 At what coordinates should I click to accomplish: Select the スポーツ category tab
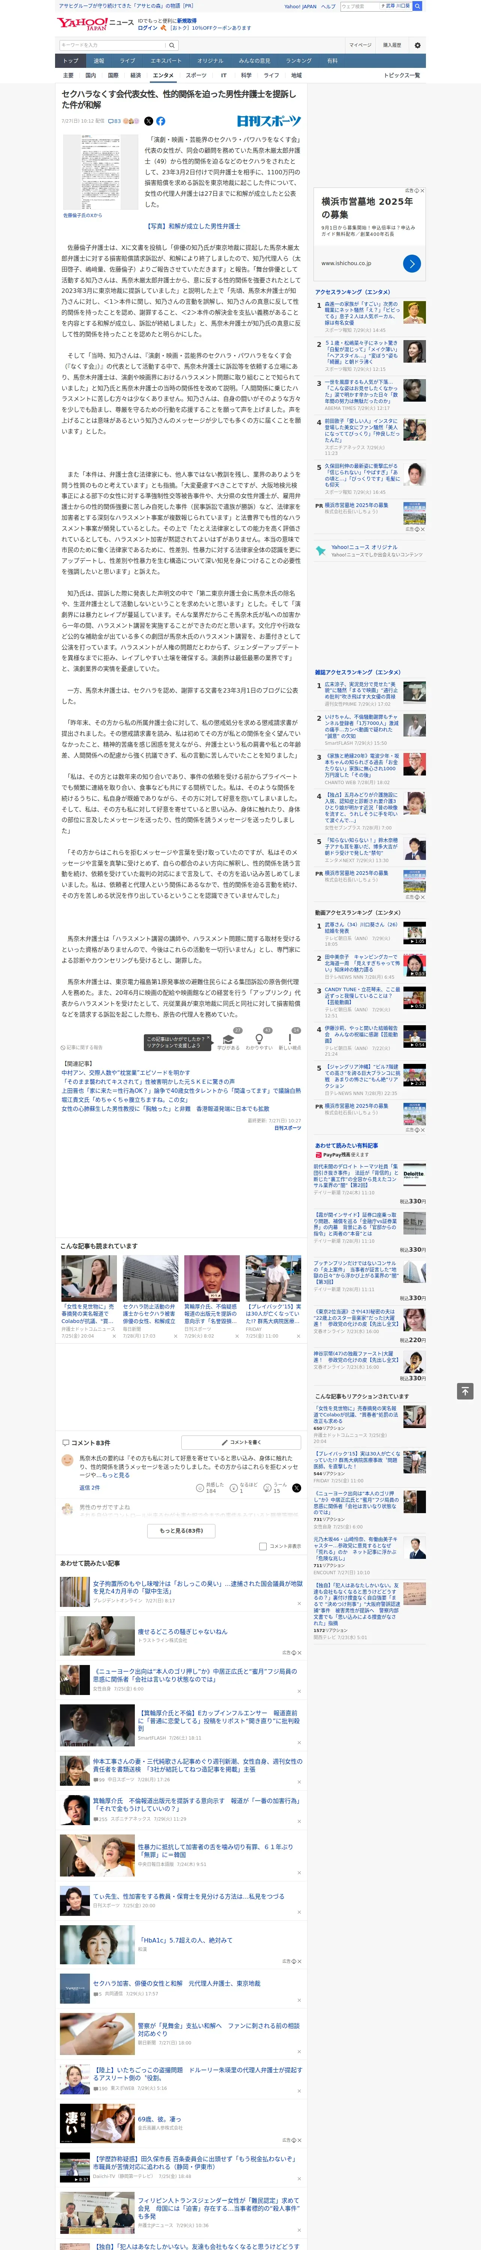pos(196,75)
